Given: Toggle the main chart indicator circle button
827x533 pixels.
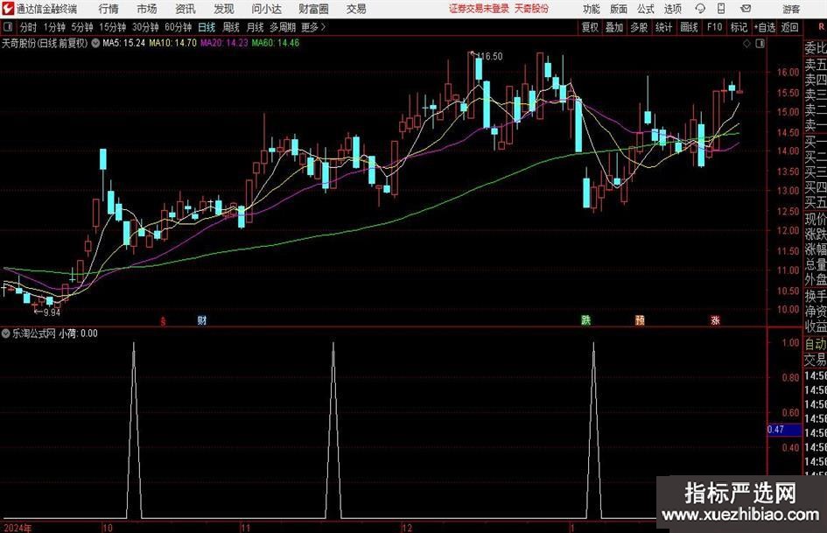Looking at the screenshot, I should tap(95, 42).
